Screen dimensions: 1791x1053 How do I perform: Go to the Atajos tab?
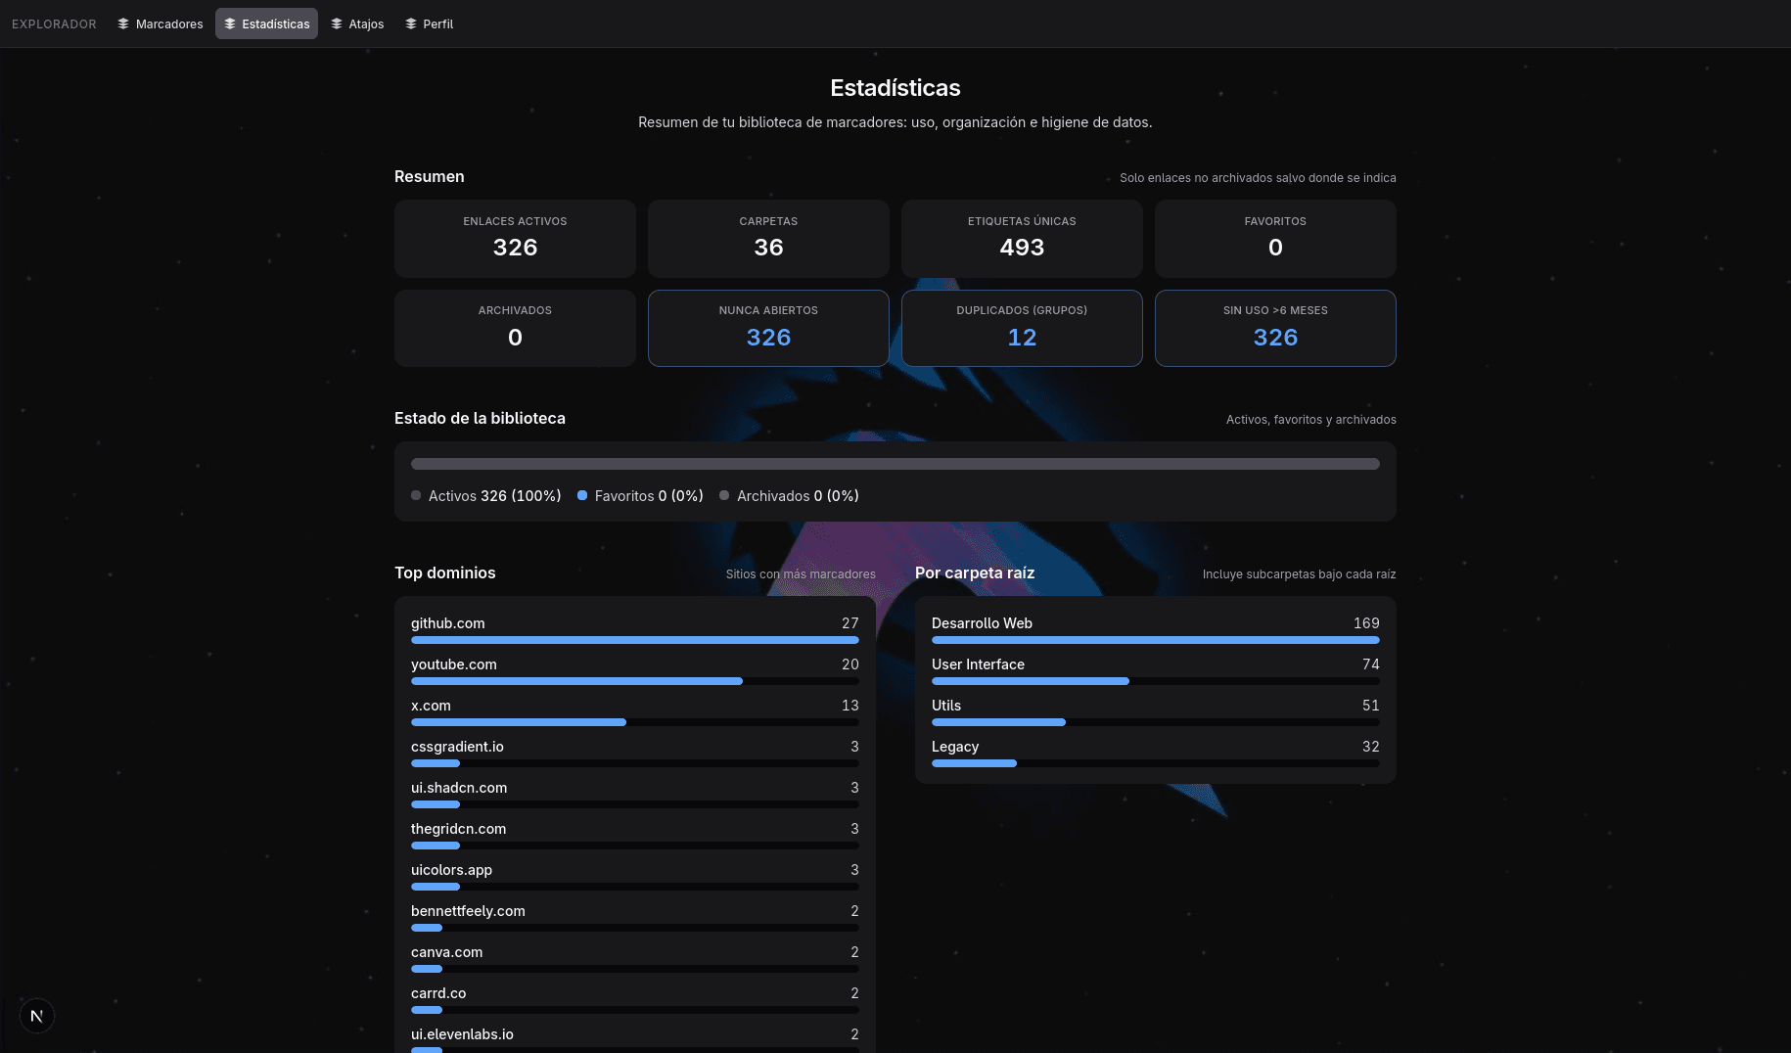[x=357, y=23]
